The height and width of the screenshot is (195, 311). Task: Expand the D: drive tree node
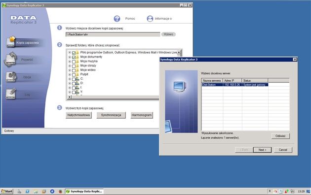(70, 83)
